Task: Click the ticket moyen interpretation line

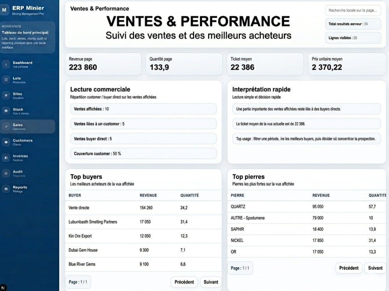Action: (307, 124)
